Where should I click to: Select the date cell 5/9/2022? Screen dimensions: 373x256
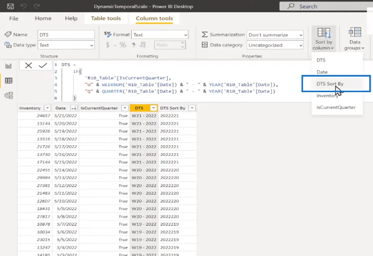(x=65, y=209)
